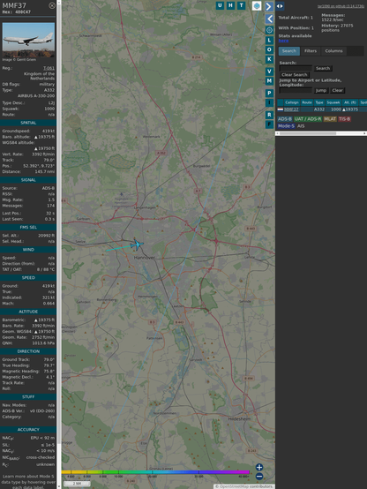Sort table by Route column

tap(307, 102)
